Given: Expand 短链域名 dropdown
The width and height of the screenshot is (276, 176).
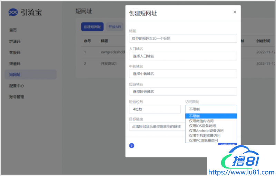Looking at the screenshot, I should pyautogui.click(x=183, y=91).
